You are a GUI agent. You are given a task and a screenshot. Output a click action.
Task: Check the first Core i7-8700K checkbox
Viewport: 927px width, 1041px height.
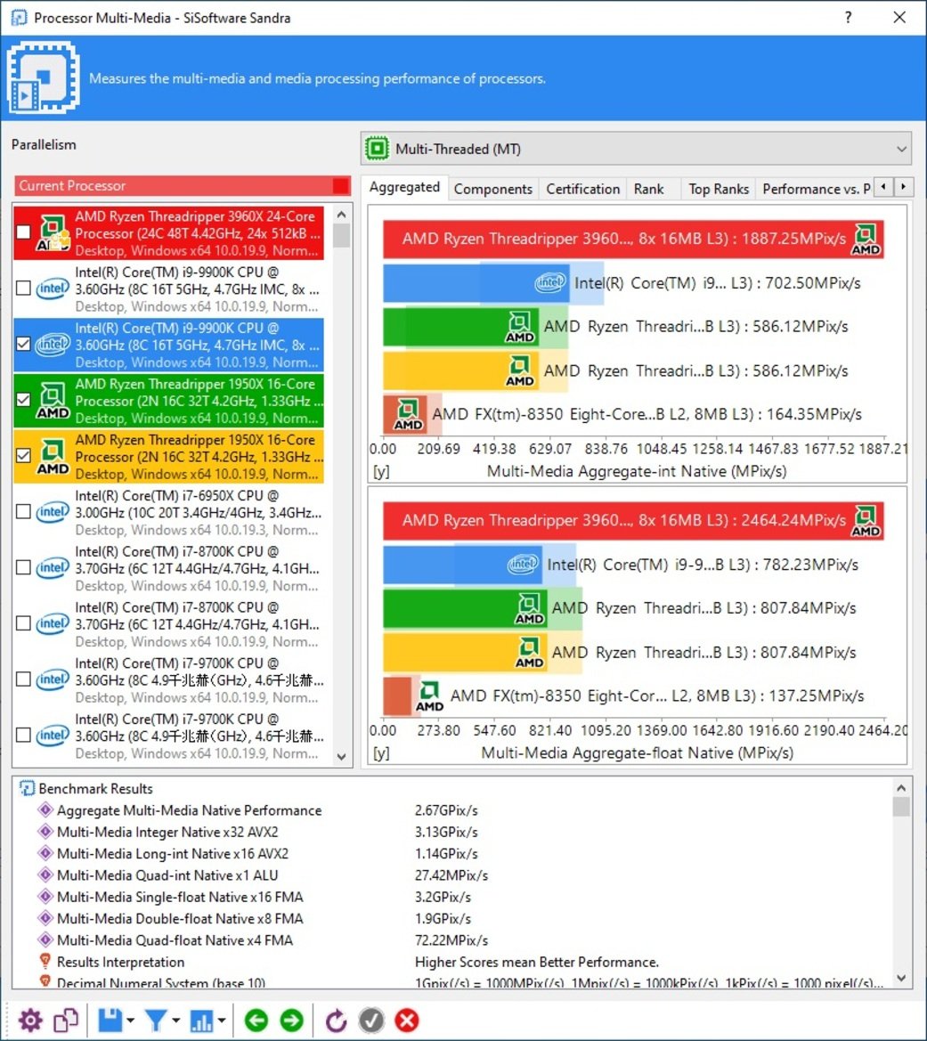click(x=23, y=567)
